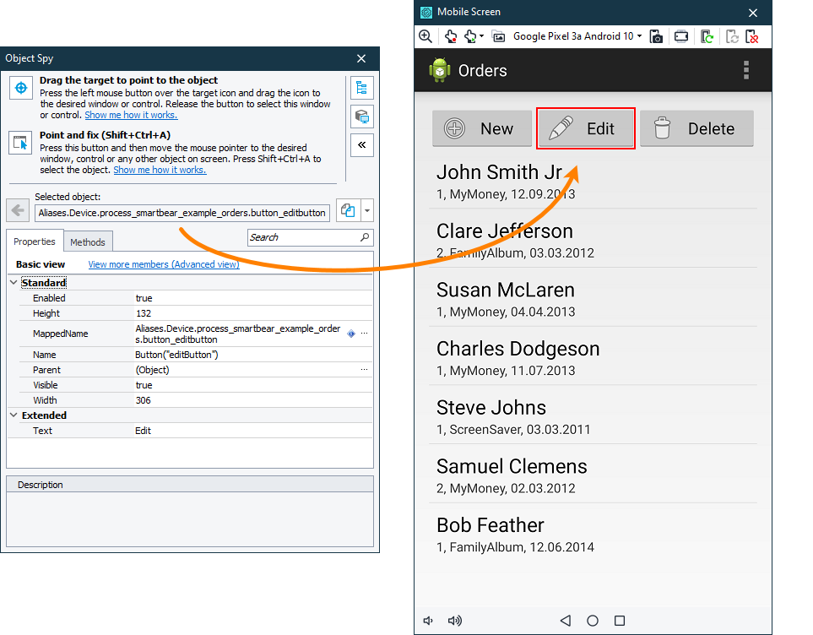
Task: Select the Properties tab
Action: coord(35,242)
